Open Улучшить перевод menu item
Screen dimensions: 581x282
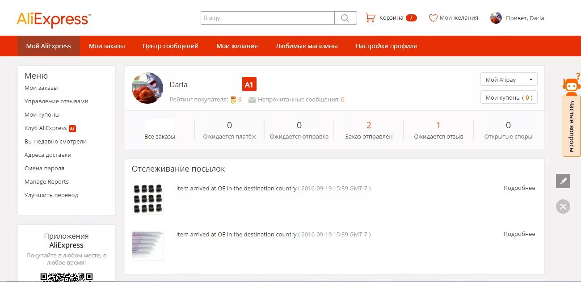point(51,195)
